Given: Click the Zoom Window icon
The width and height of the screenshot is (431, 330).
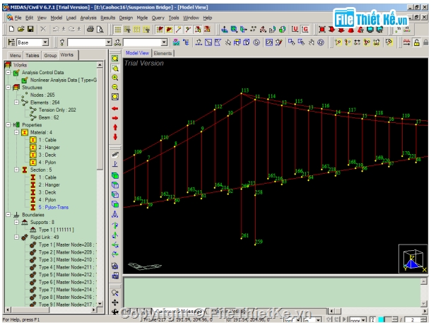Looking at the screenshot, I should [115, 69].
